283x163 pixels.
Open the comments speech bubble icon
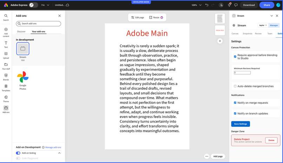tap(236, 5)
